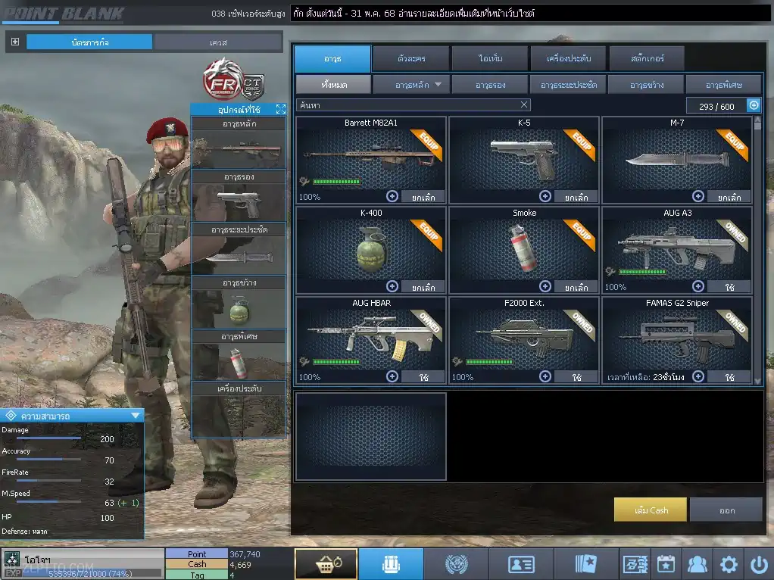Click the power exit icon

click(759, 564)
